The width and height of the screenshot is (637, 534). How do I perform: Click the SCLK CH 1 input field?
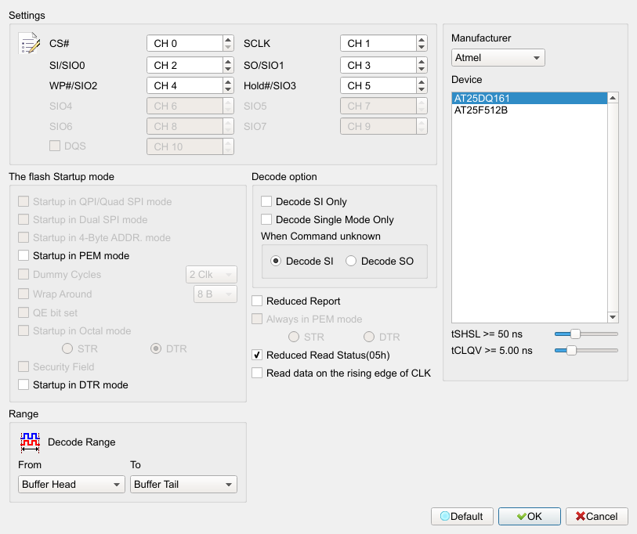point(378,43)
